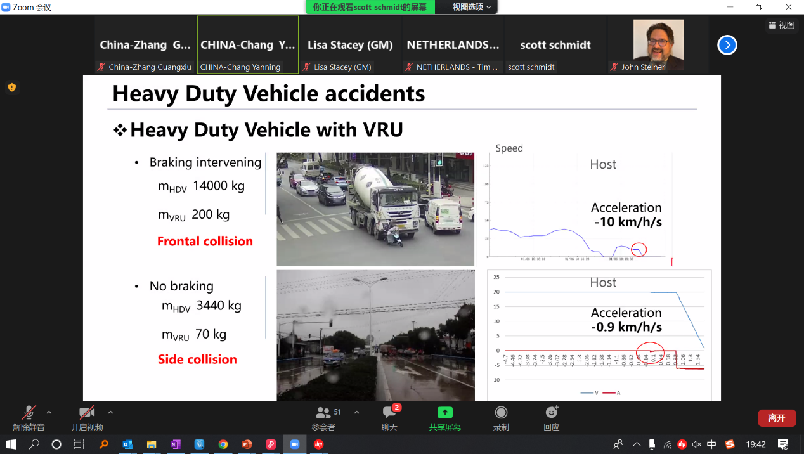
Task: Start video using 开启视频 button
Action: click(x=87, y=417)
